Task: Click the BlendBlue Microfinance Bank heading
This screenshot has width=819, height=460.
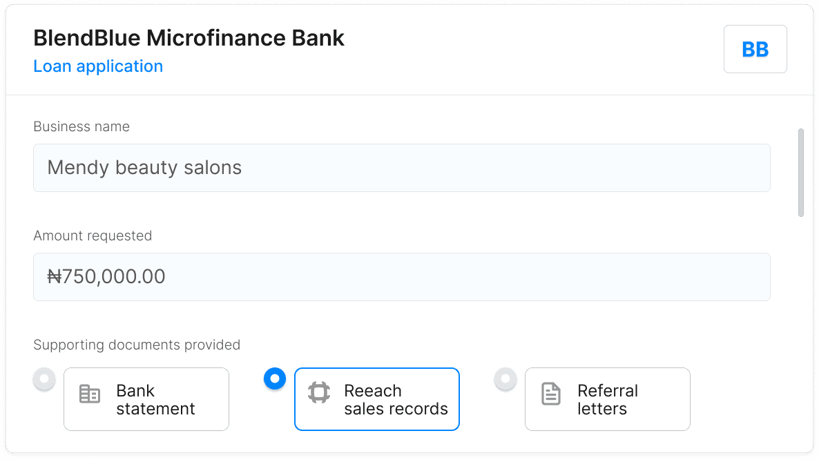Action: (x=188, y=38)
